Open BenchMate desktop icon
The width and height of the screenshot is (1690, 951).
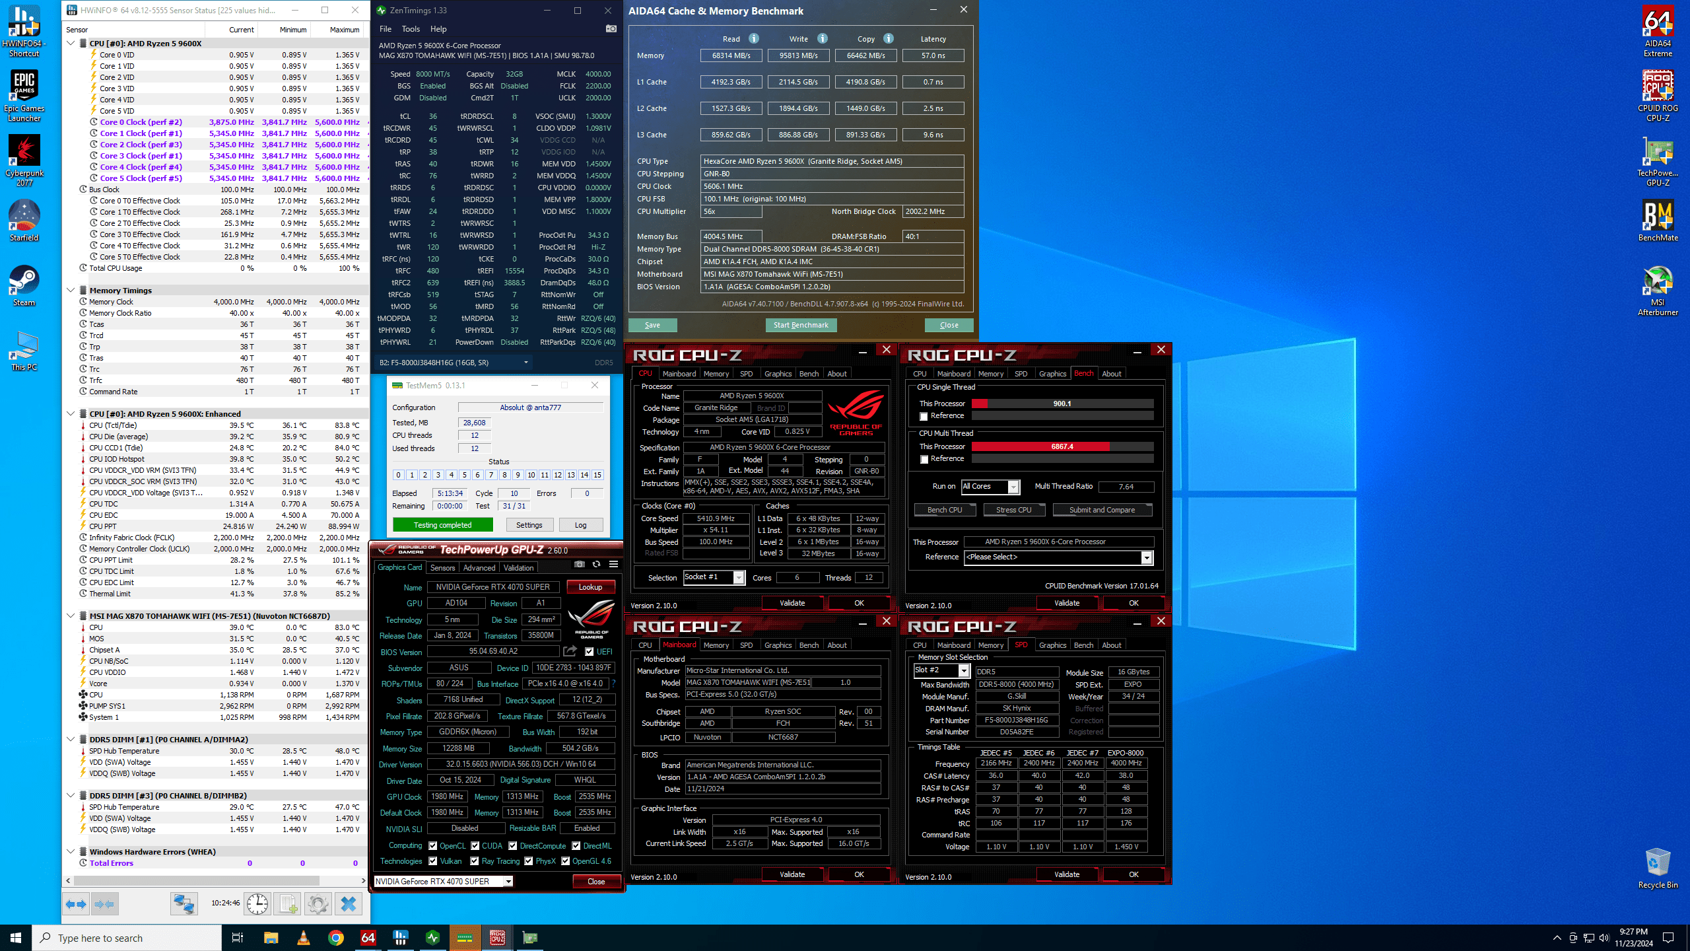[x=1658, y=221]
